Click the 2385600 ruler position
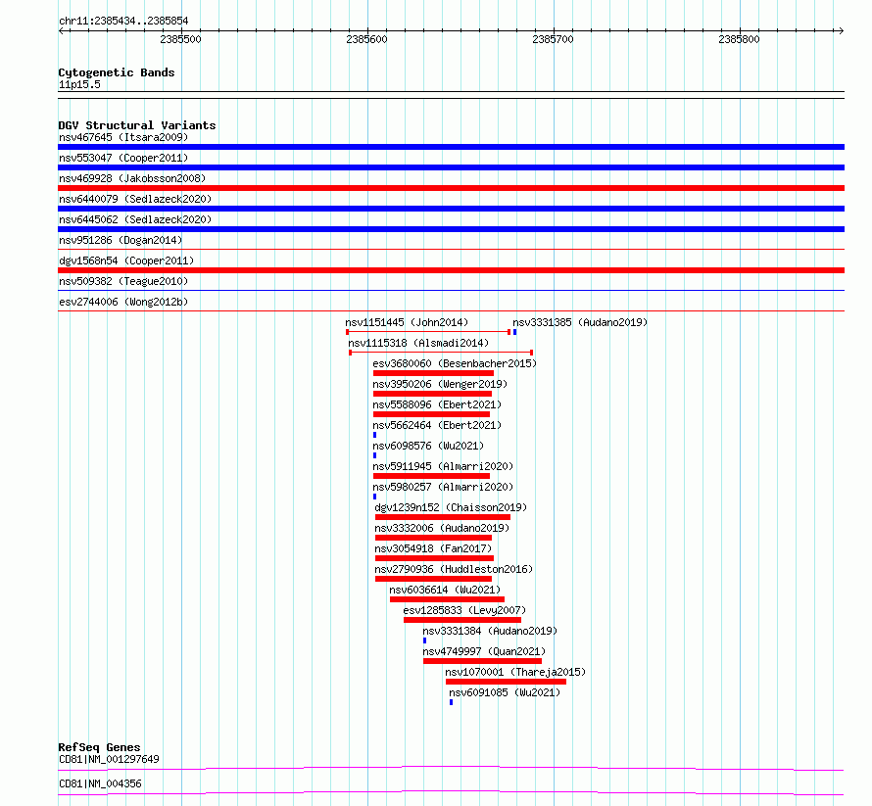This screenshot has width=872, height=806. [367, 39]
